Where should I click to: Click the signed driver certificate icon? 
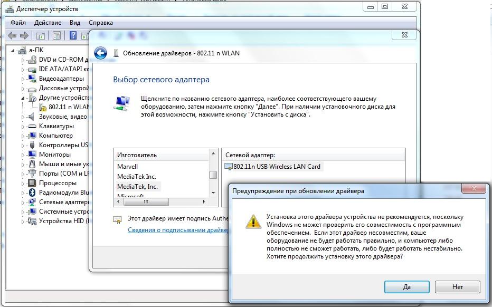pyautogui.click(x=117, y=219)
